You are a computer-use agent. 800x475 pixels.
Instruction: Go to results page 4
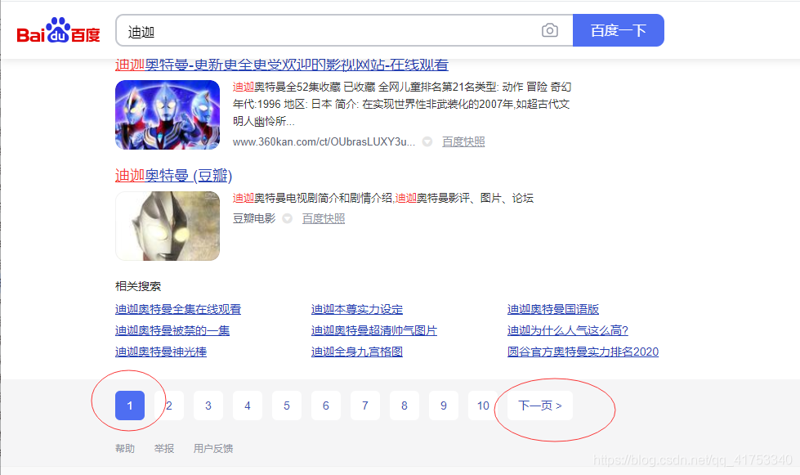(248, 406)
